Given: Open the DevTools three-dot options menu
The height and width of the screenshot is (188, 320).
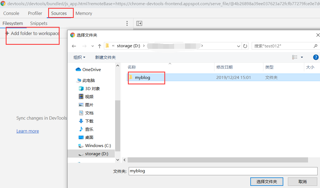Looking at the screenshot, I should [x=127, y=23].
